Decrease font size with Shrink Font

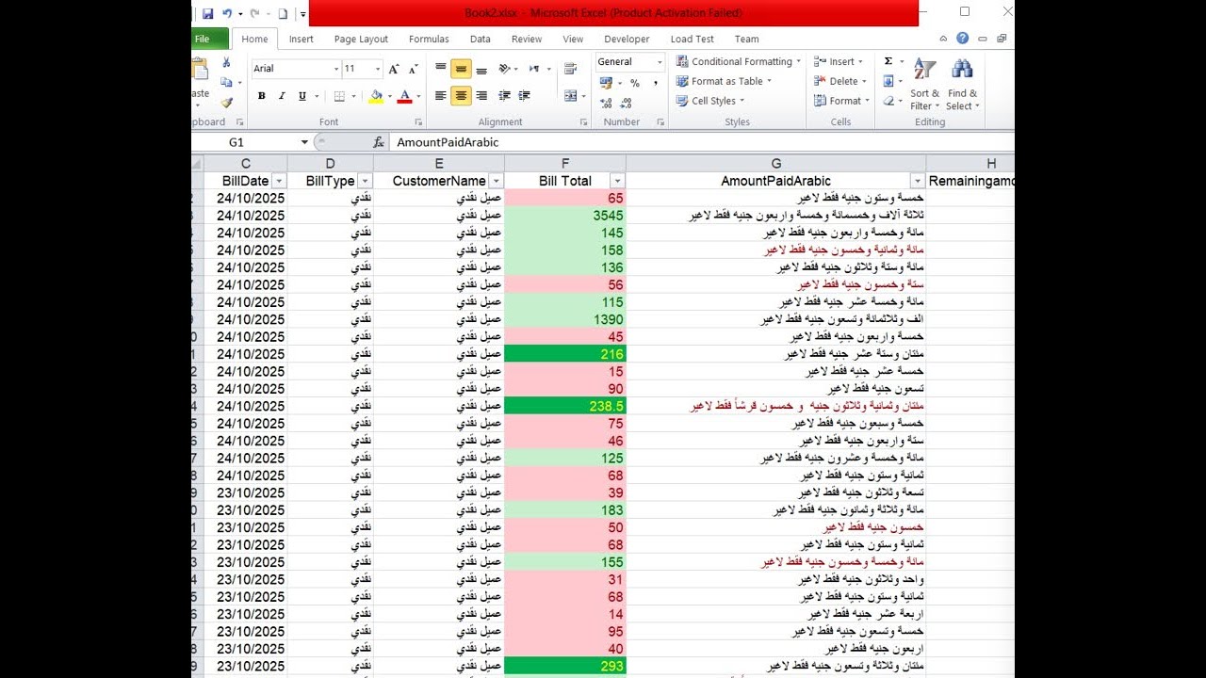point(413,69)
